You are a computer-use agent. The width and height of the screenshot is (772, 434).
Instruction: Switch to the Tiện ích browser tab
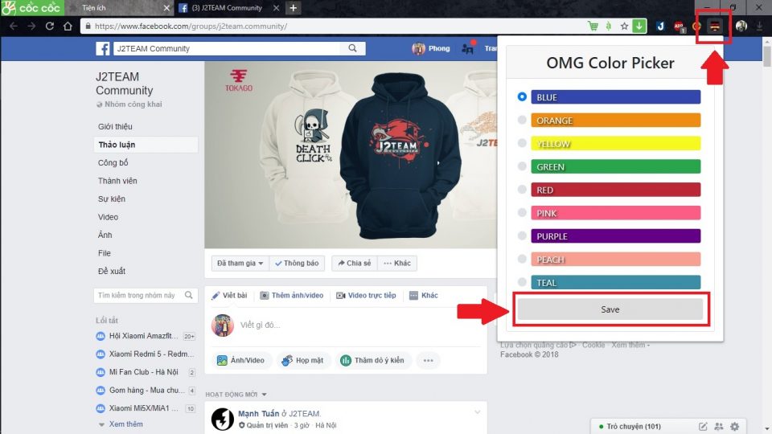[x=118, y=8]
